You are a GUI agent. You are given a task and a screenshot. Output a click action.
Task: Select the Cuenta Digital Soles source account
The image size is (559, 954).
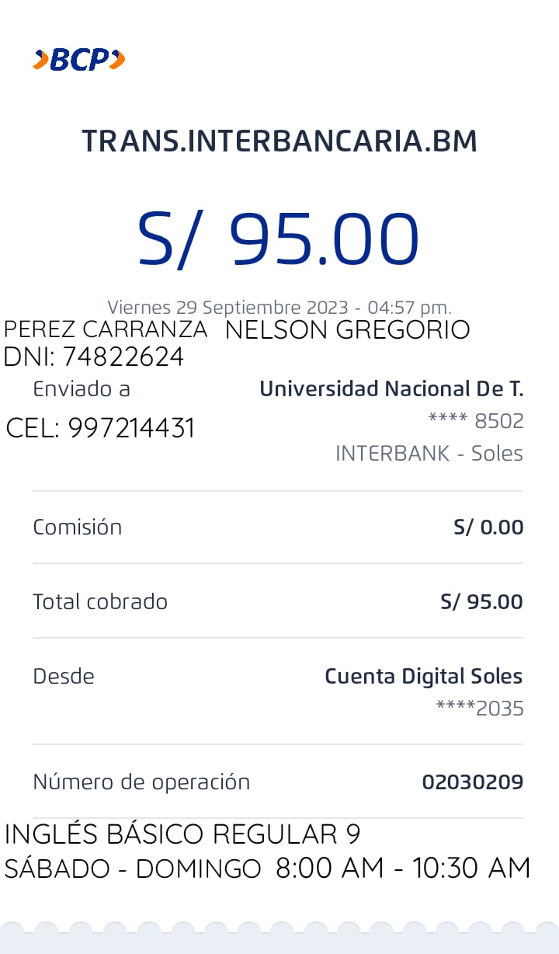coord(423,676)
